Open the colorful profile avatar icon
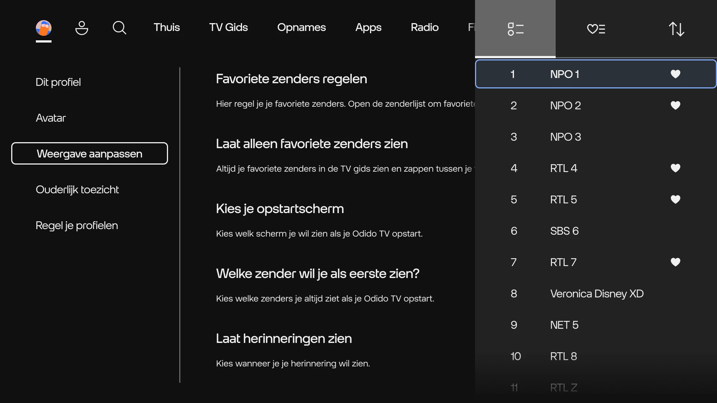 pyautogui.click(x=44, y=28)
